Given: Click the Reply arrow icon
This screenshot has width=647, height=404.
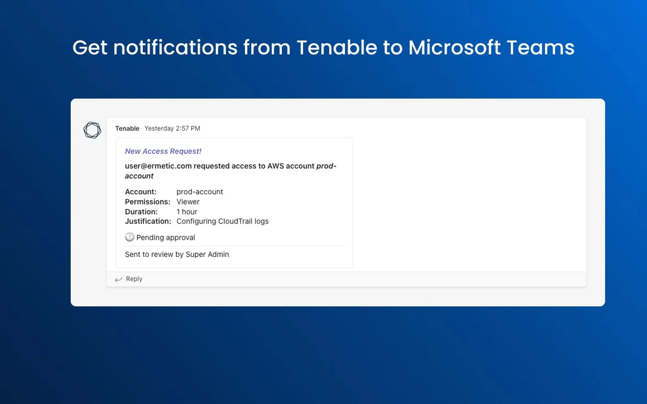Looking at the screenshot, I should (118, 279).
